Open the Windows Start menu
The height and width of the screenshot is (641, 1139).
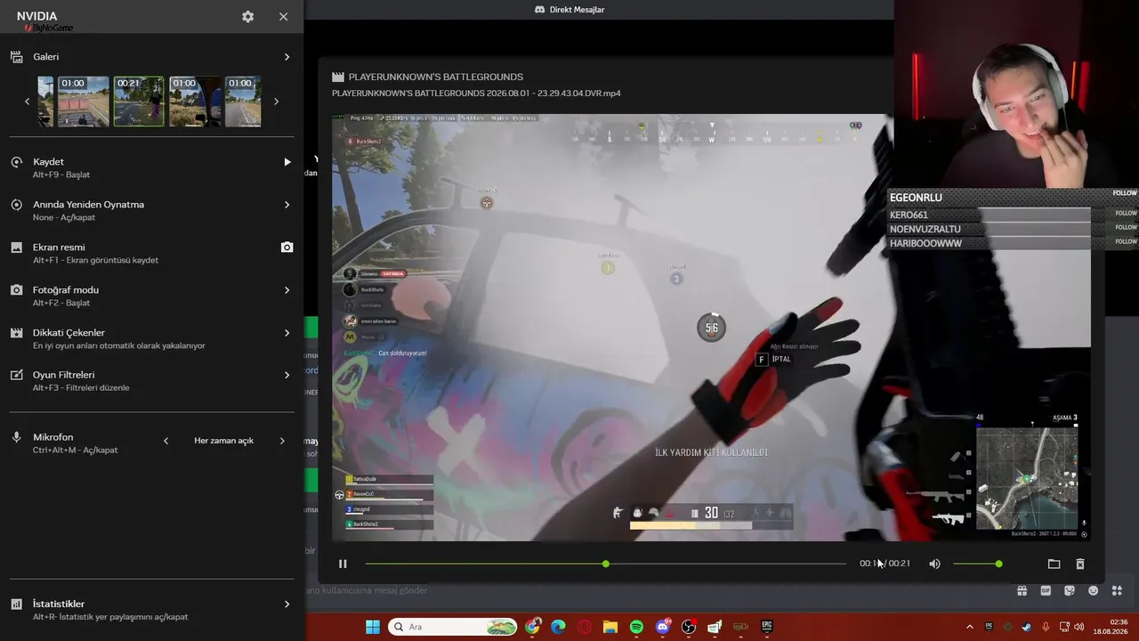pyautogui.click(x=373, y=627)
